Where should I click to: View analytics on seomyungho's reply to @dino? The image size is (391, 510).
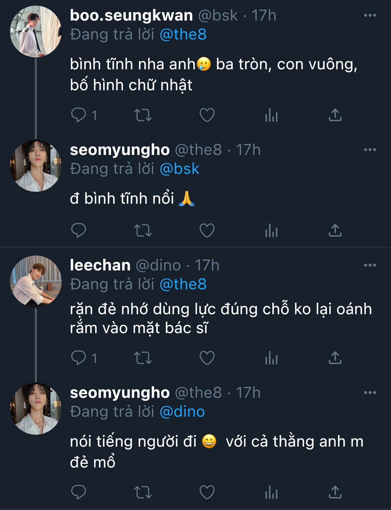pos(271,492)
